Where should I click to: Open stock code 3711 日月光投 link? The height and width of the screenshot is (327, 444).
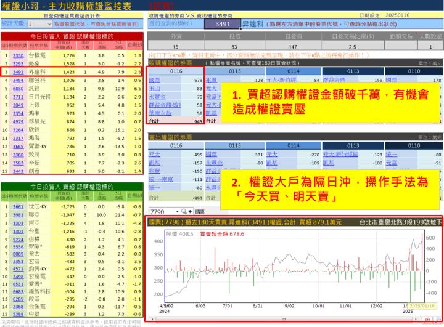[x=18, y=97]
